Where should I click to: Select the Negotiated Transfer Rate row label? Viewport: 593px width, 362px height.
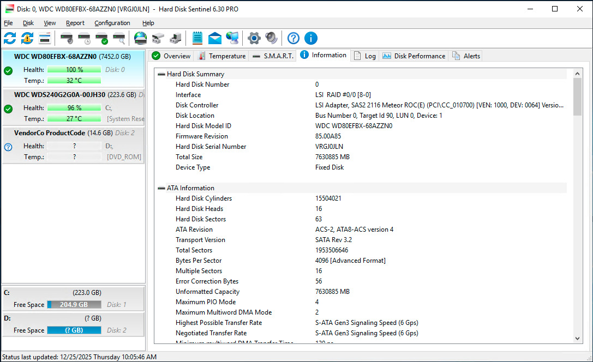(x=211, y=333)
